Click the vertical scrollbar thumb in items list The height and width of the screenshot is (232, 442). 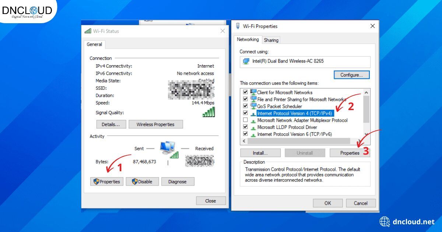pyautogui.click(x=366, y=109)
